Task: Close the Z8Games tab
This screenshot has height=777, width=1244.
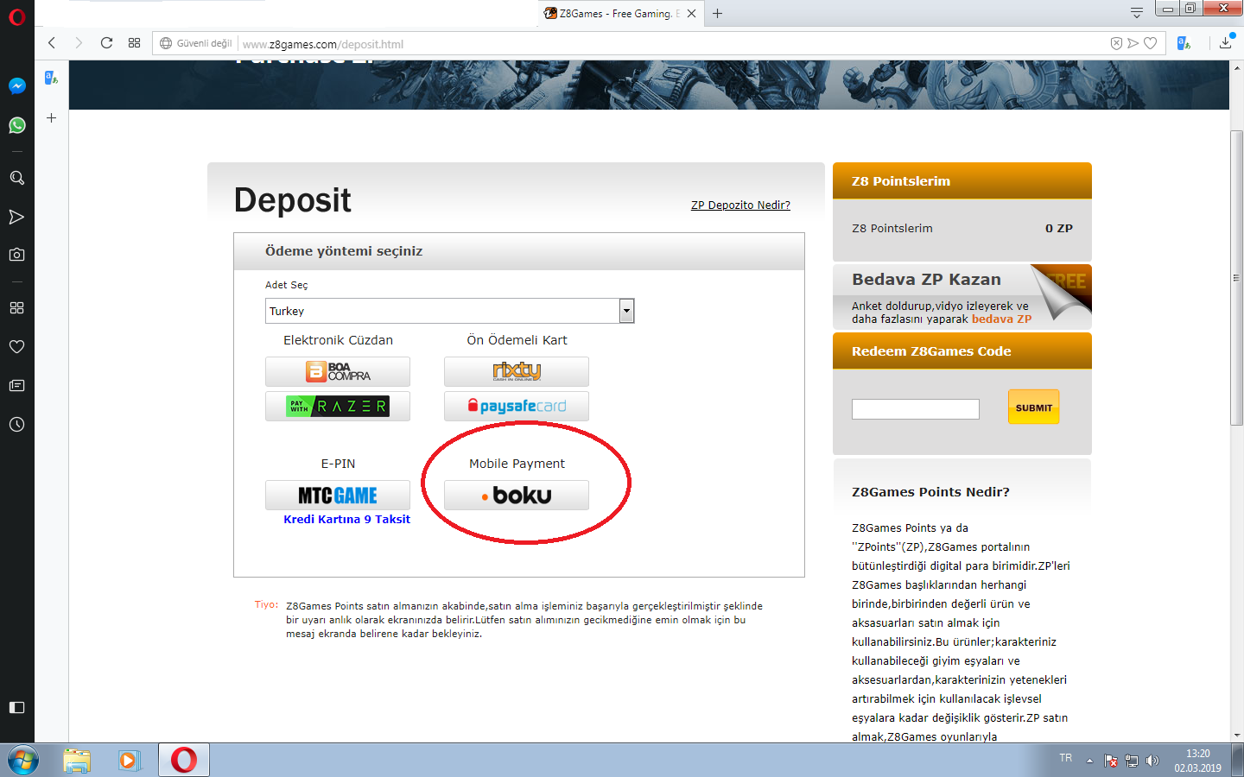Action: click(x=691, y=13)
